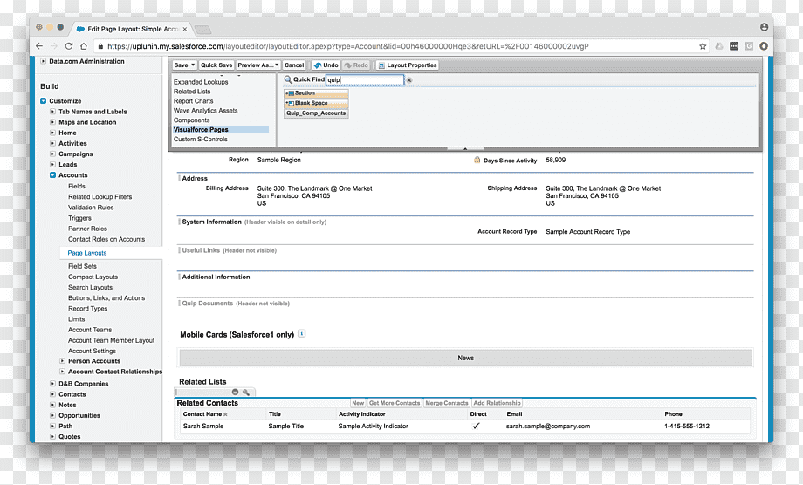Remove related list with minus icon
This screenshot has height=485, width=803.
click(x=235, y=392)
